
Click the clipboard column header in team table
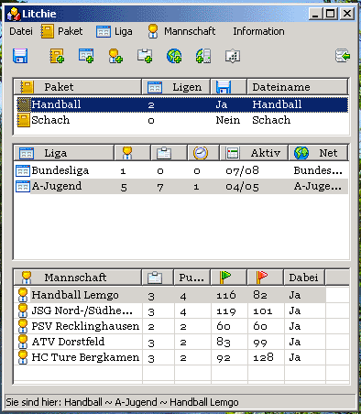coord(158,278)
